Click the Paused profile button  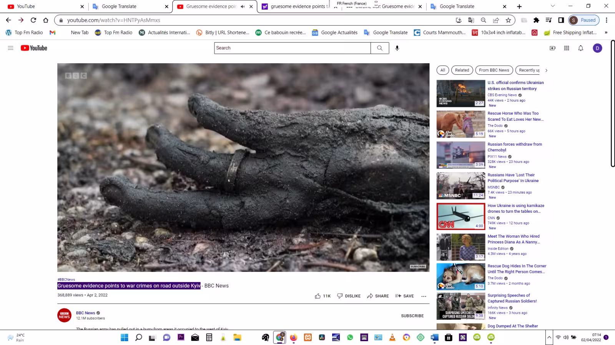pos(583,20)
